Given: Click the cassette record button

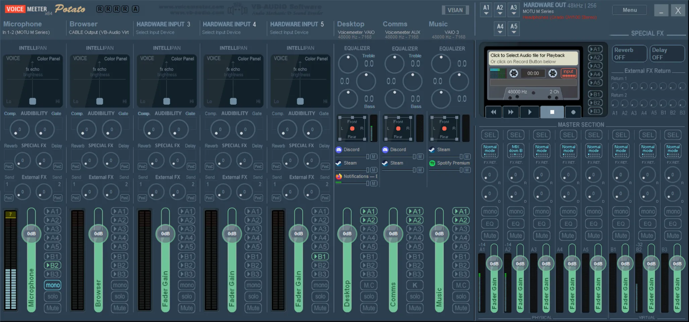Looking at the screenshot, I should (573, 112).
